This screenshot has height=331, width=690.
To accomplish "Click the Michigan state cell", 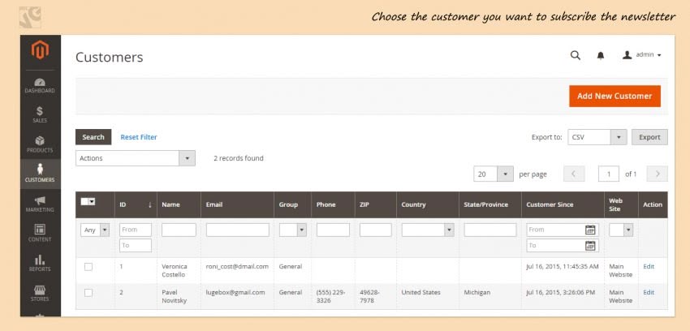I will pos(477,292).
